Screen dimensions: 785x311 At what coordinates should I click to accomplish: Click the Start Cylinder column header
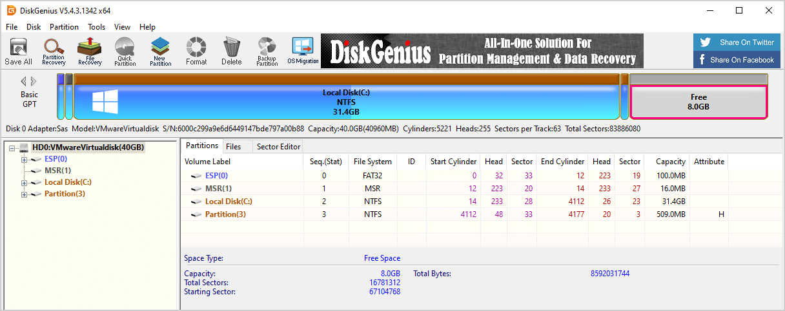[454, 162]
